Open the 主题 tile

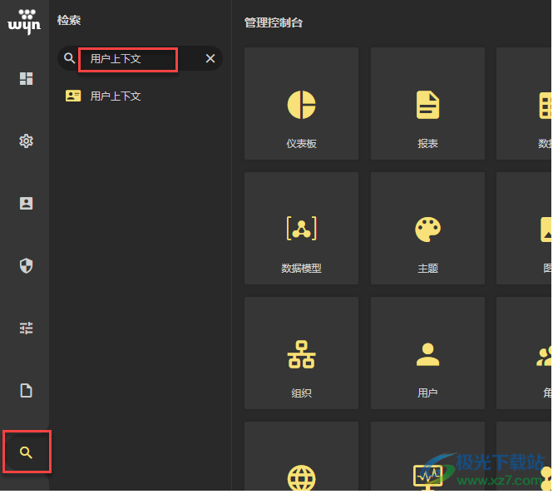pos(427,229)
